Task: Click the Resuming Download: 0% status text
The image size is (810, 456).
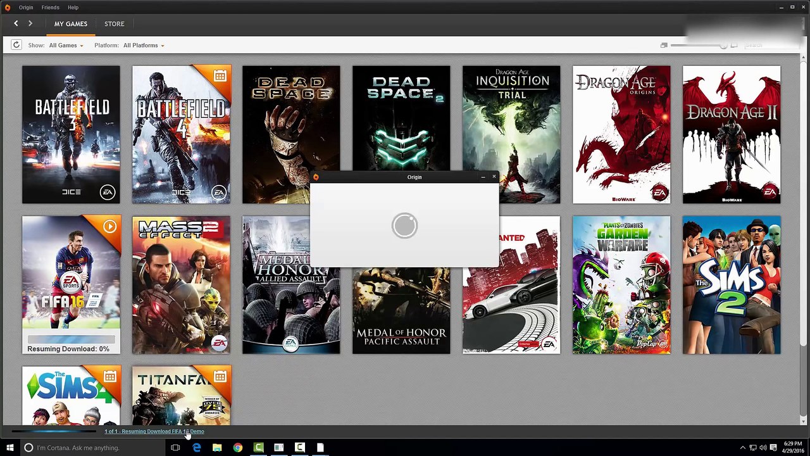Action: point(68,349)
